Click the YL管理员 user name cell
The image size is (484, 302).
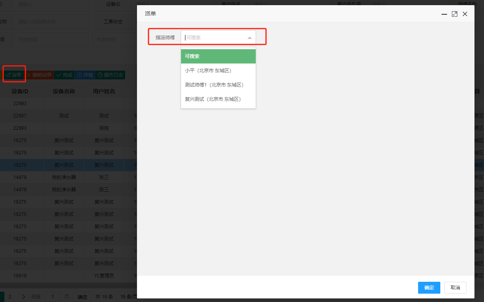pos(104,276)
